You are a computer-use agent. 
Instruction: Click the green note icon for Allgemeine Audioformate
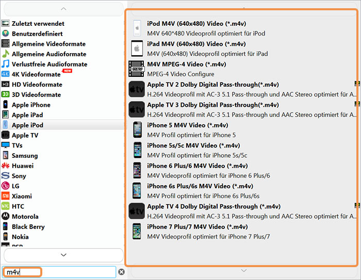click(x=6, y=54)
